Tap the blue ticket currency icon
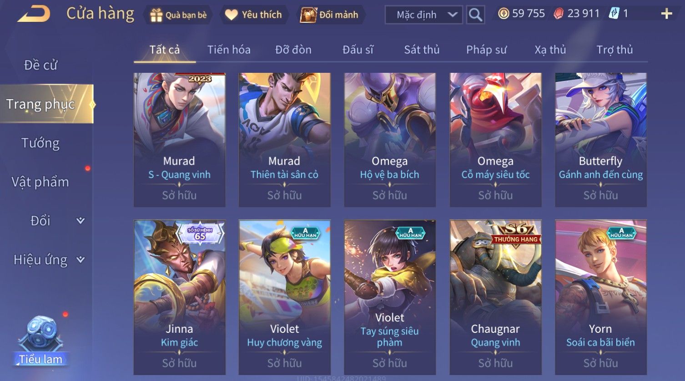685x381 pixels. click(x=614, y=14)
